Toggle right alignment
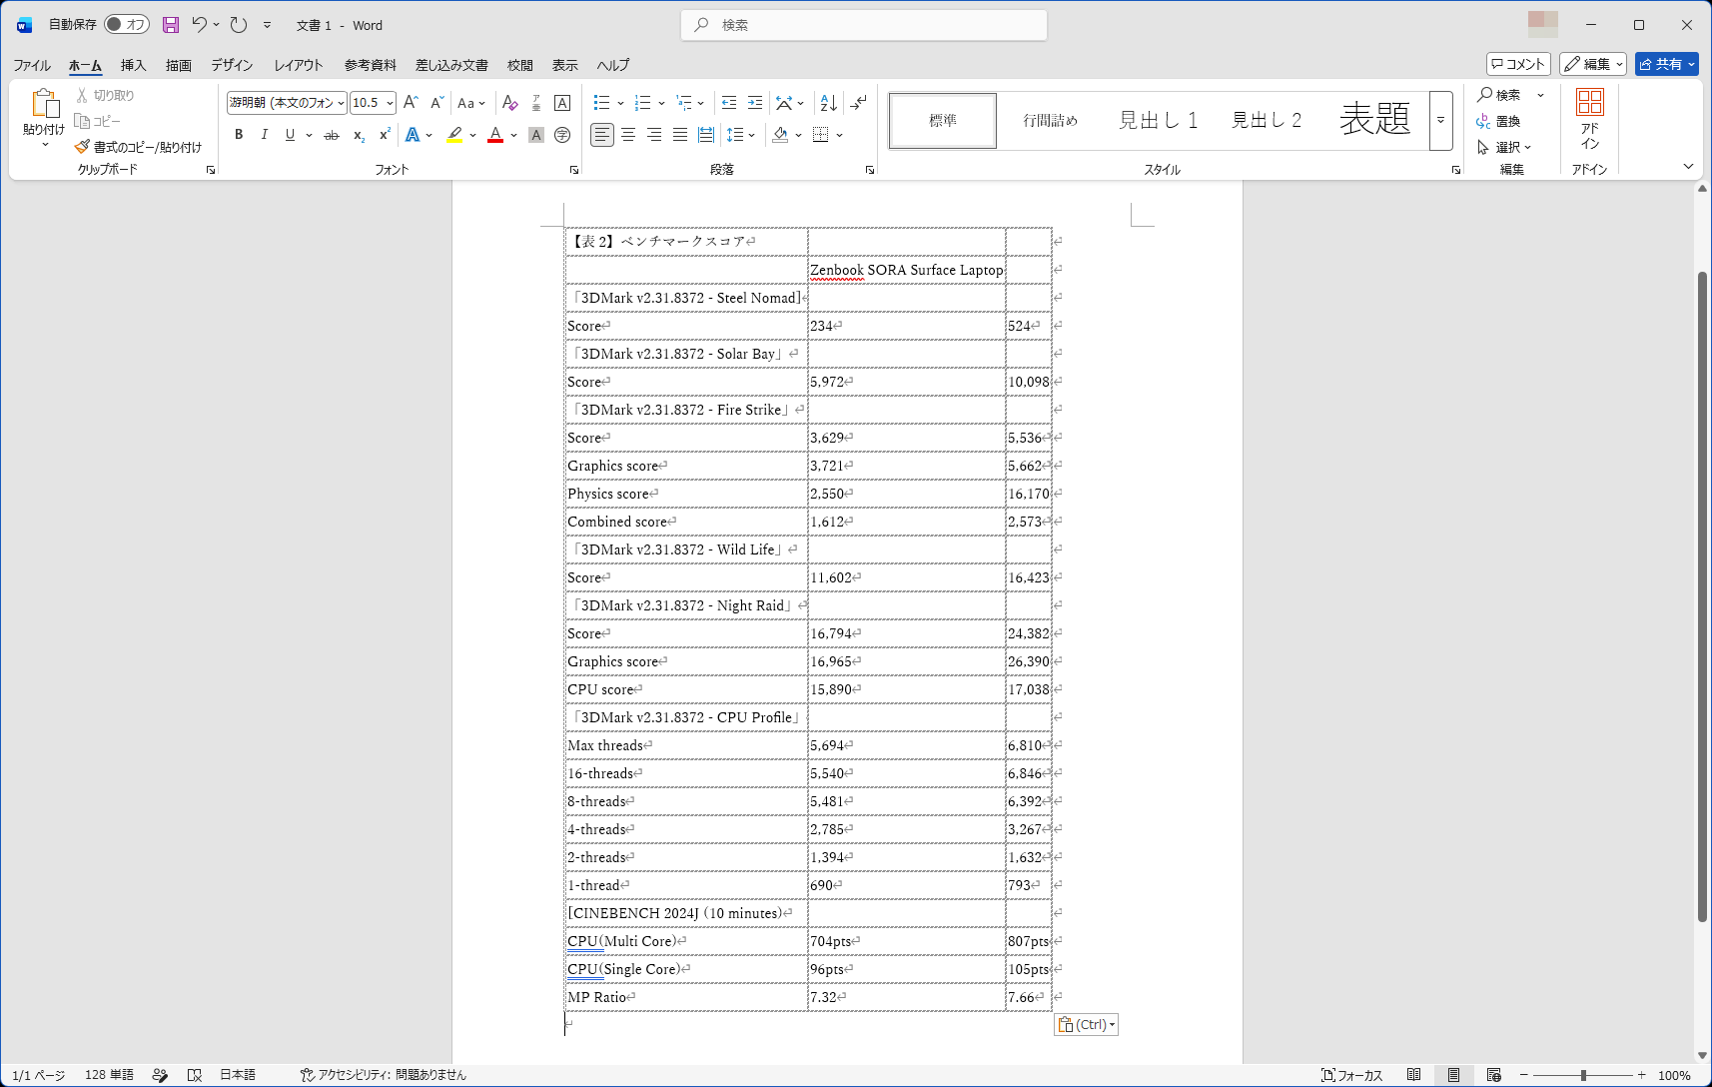This screenshot has width=1712, height=1087. [654, 135]
